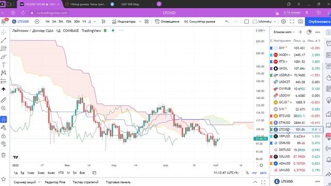The height and width of the screenshot is (186, 331).
Task: Select the ruler measure tool
Action: pyautogui.click(x=4, y=100)
